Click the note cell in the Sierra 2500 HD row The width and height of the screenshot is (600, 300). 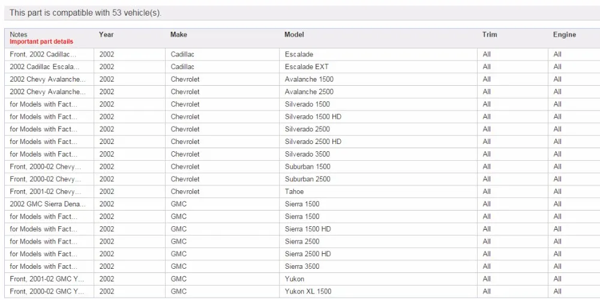coord(49,254)
